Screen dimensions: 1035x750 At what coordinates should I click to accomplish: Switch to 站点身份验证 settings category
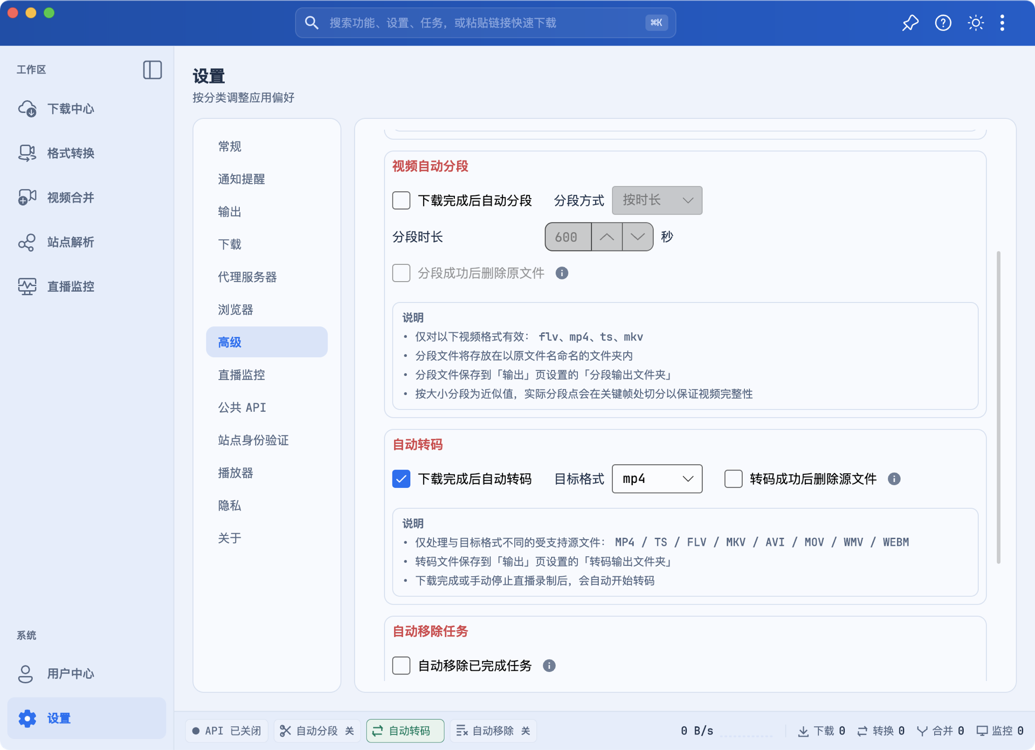coord(266,440)
